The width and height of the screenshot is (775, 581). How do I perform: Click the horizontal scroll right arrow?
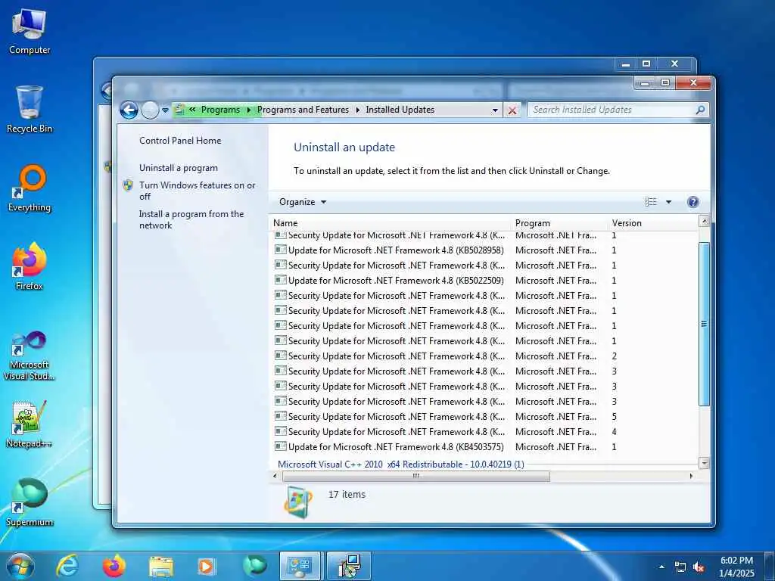coord(691,477)
